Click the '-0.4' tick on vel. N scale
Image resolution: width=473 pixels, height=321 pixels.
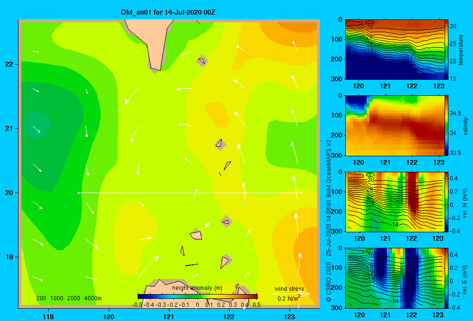pos(455,231)
